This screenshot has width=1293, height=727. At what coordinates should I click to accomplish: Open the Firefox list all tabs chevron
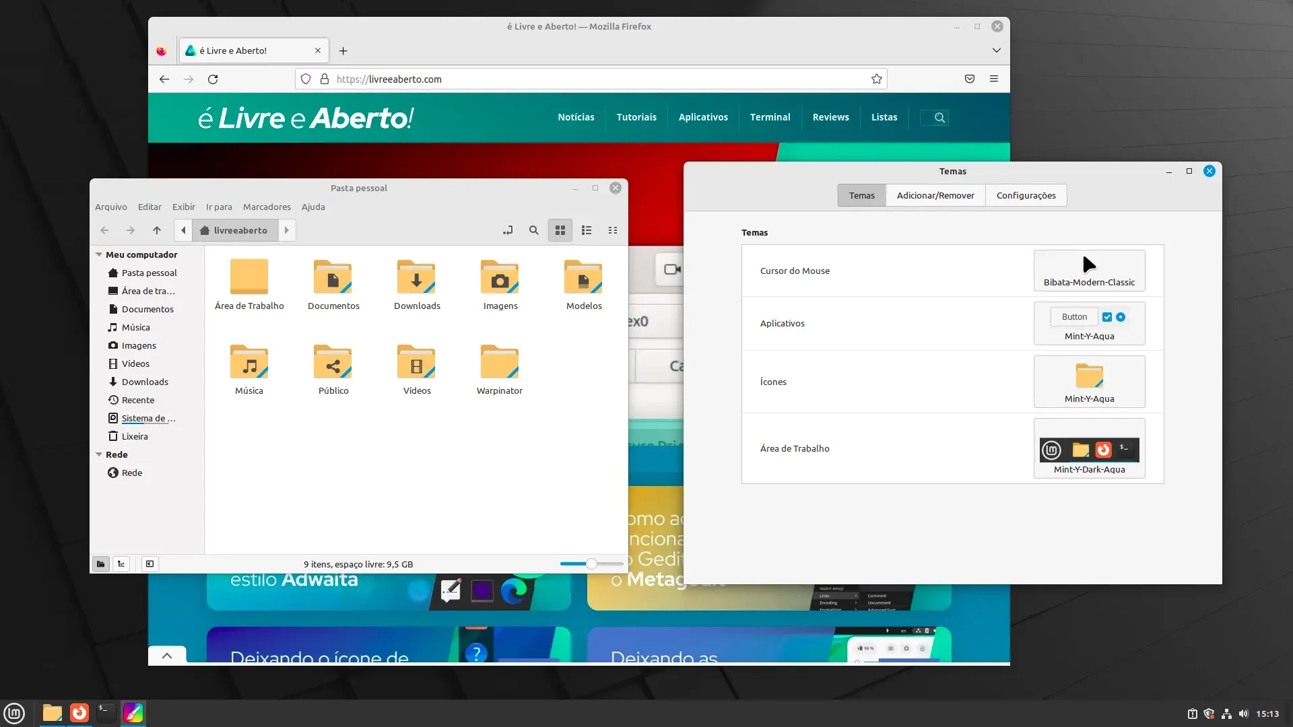tap(997, 51)
